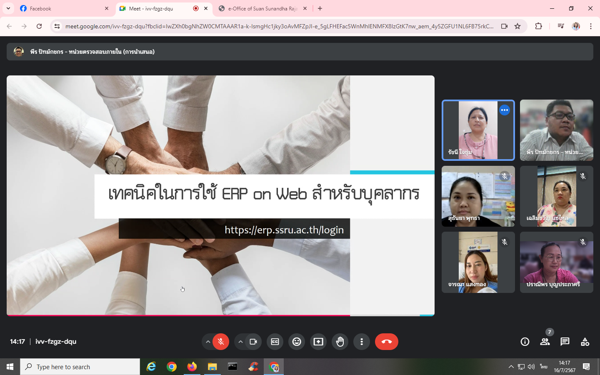
Task: Bookmark this page with the star icon
Action: pos(517,26)
